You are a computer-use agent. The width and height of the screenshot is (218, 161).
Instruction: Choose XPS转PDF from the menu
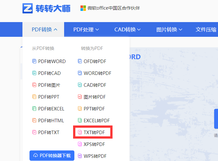pyautogui.click(x=91, y=144)
